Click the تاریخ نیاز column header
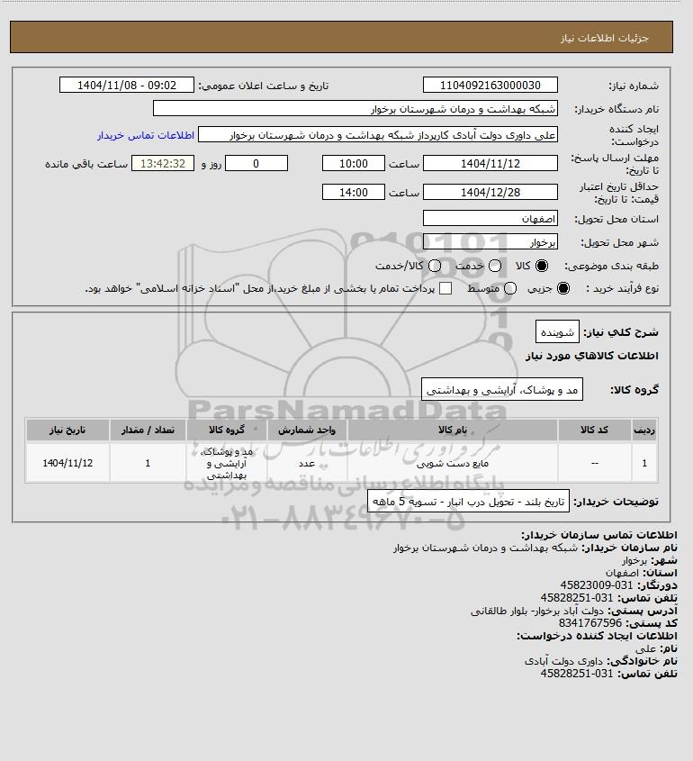This screenshot has height=761, width=693. 67,430
